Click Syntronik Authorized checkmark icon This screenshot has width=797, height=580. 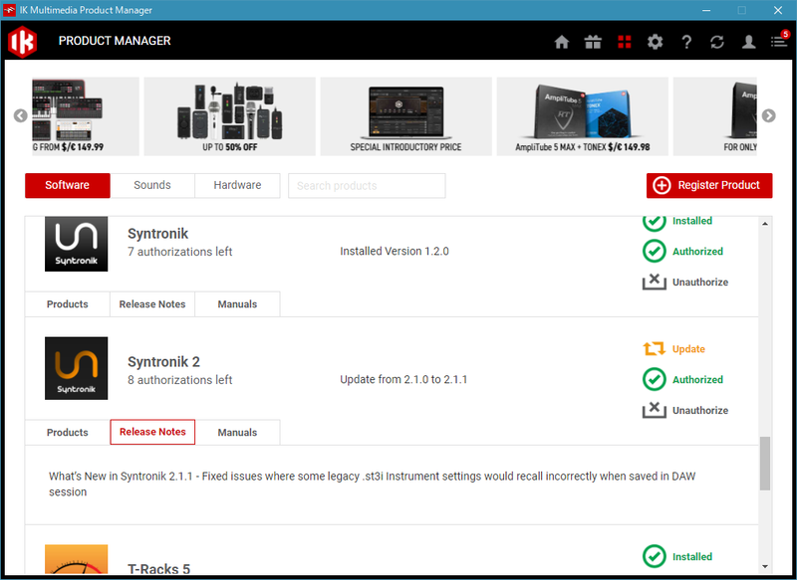(655, 251)
